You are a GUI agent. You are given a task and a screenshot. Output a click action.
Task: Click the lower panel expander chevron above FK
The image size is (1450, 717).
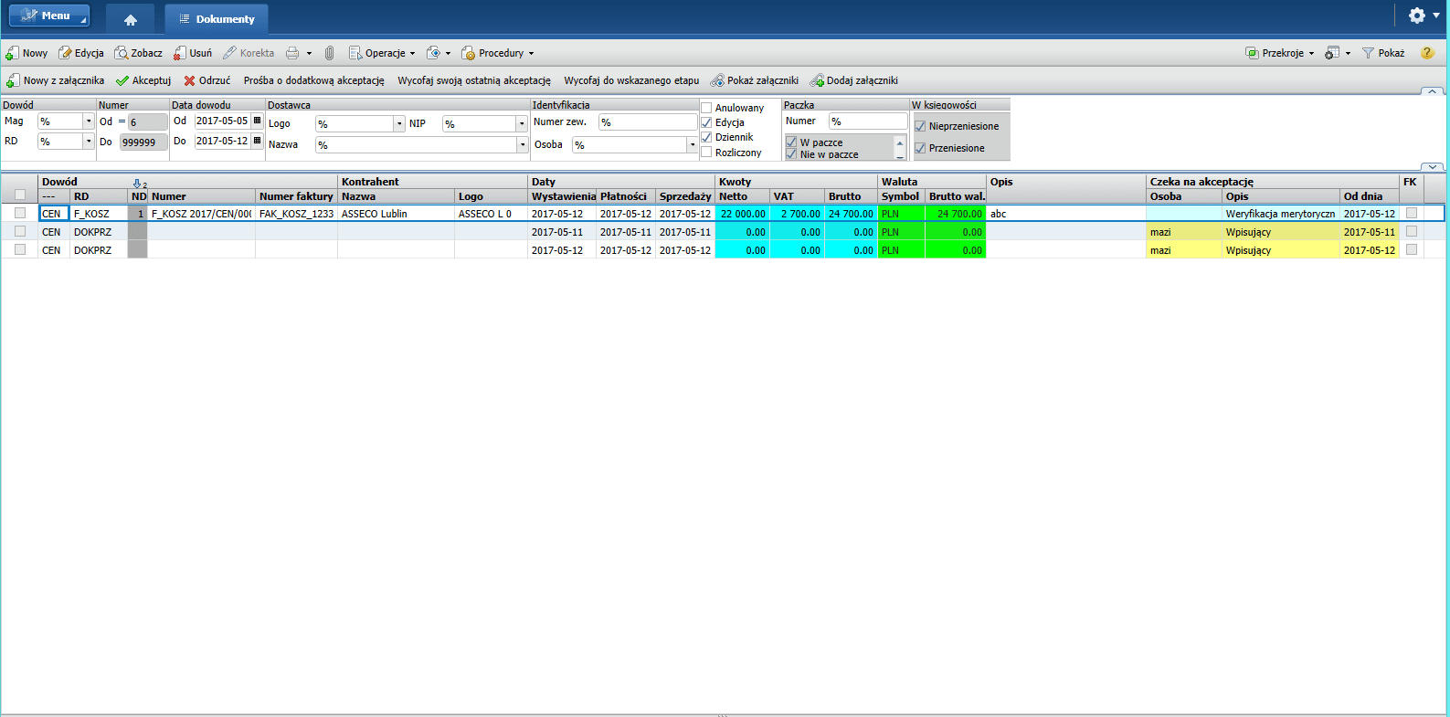[1433, 167]
